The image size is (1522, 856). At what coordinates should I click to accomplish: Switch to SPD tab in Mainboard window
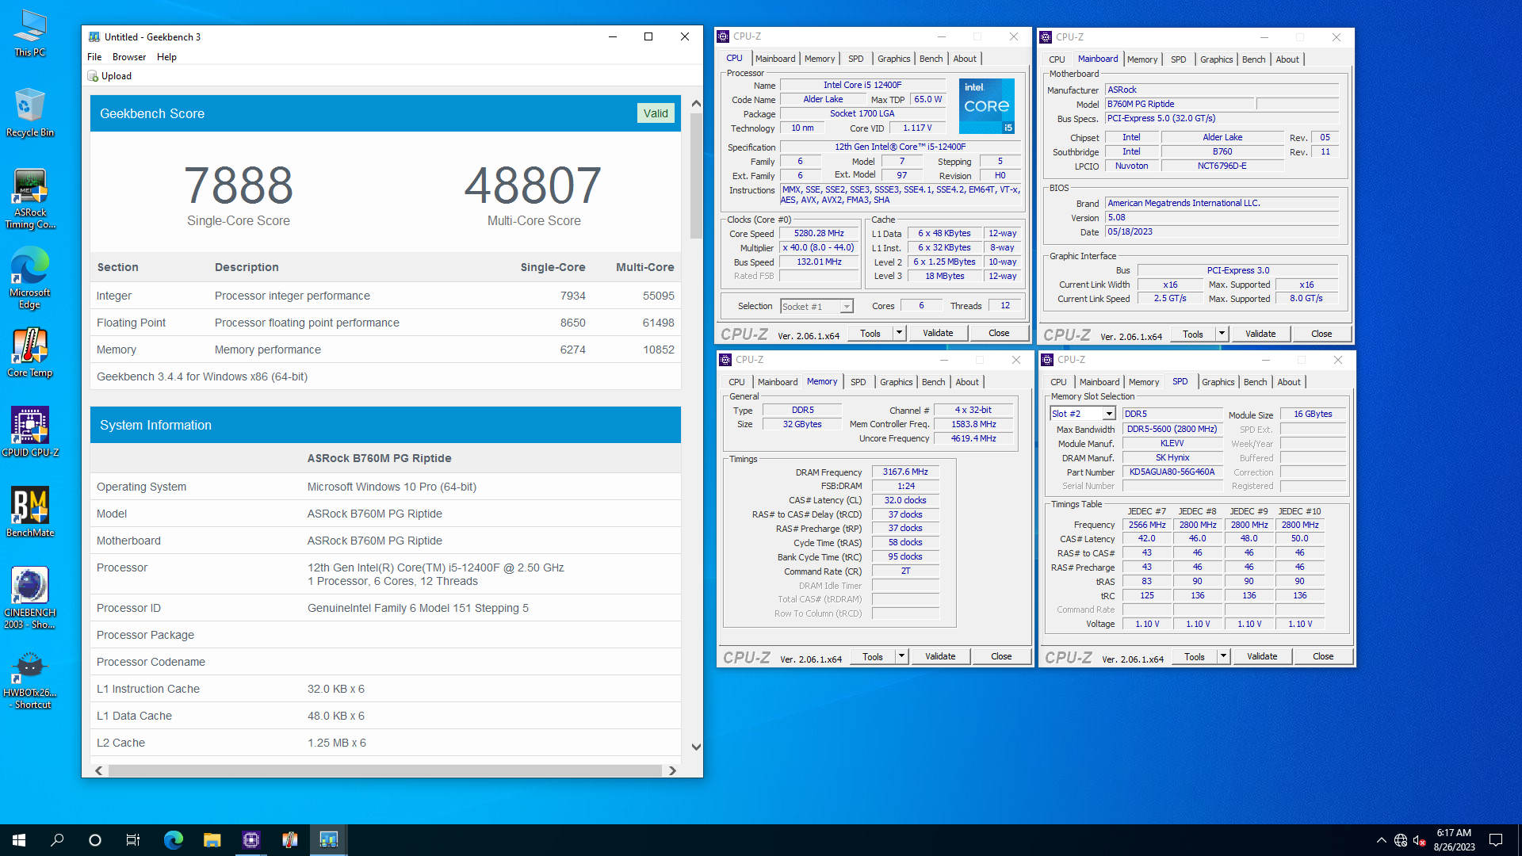click(x=1178, y=59)
